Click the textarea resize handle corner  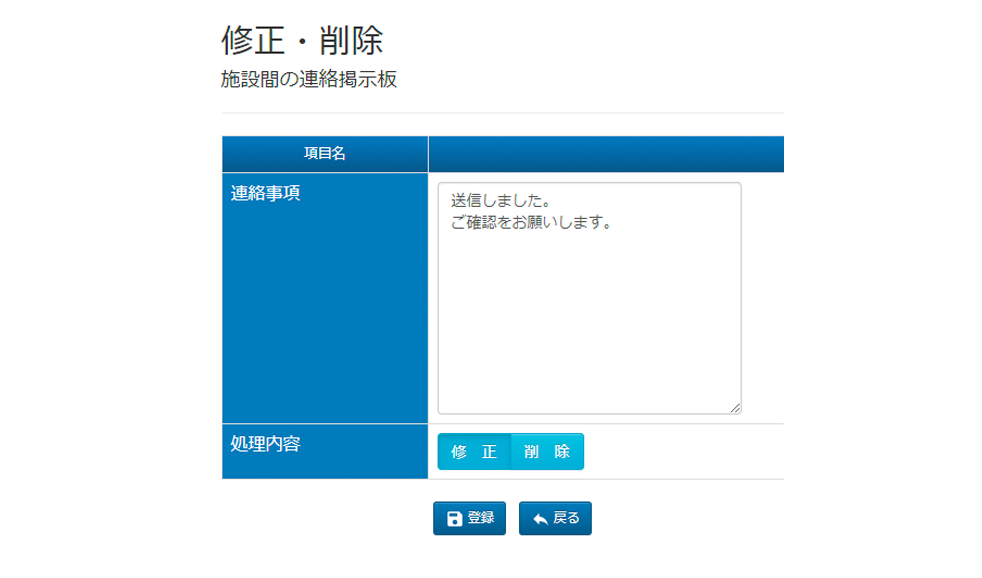point(735,408)
